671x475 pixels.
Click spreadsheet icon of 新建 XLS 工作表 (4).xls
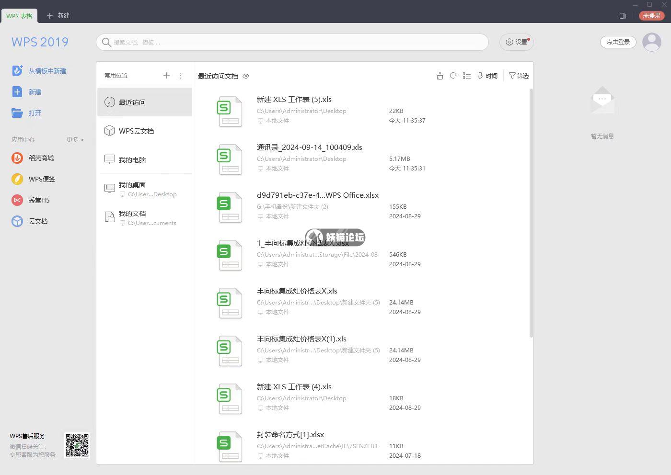pos(230,399)
